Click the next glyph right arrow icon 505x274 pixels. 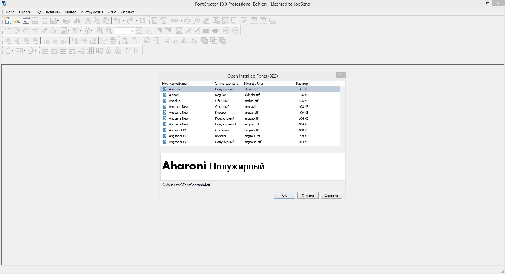point(235,30)
